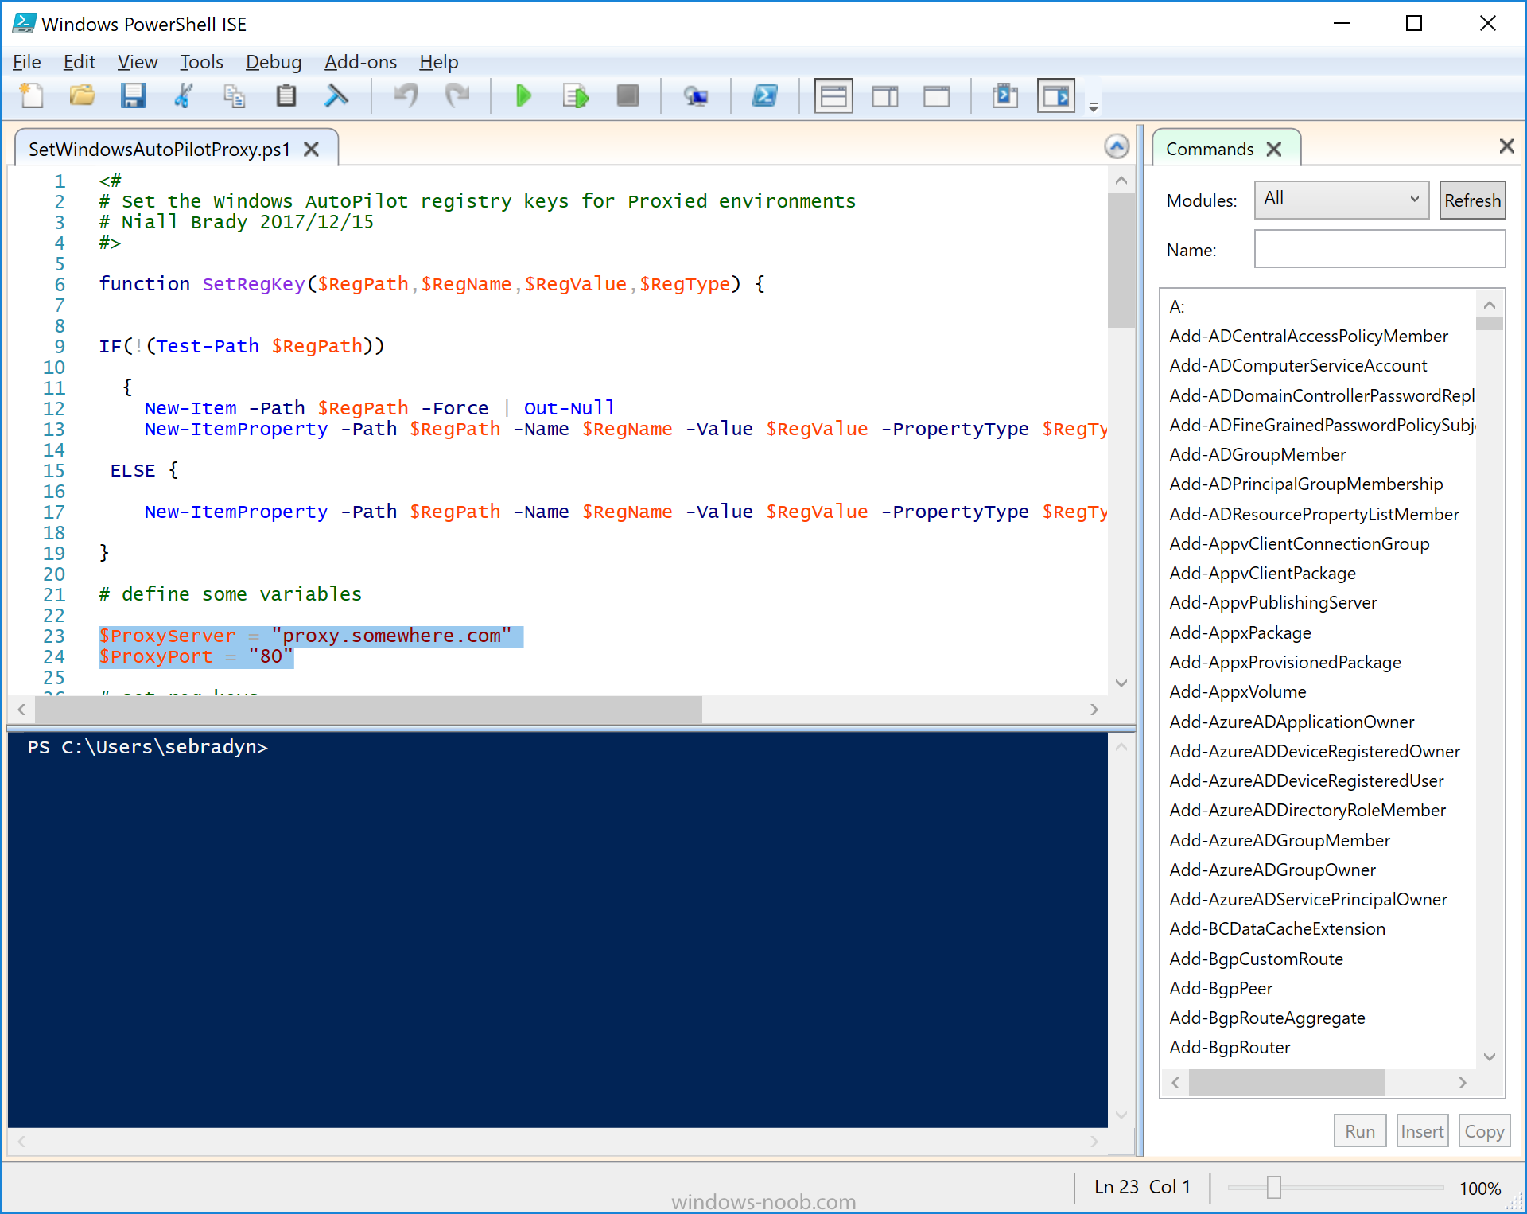Click the Clear console pane icon
1527x1214 pixels.
336,96
